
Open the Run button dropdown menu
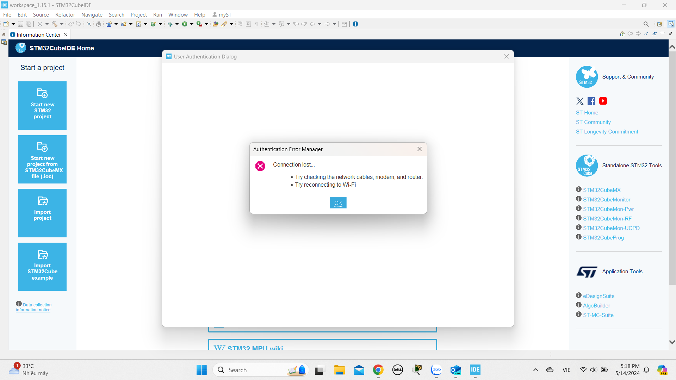coord(192,24)
